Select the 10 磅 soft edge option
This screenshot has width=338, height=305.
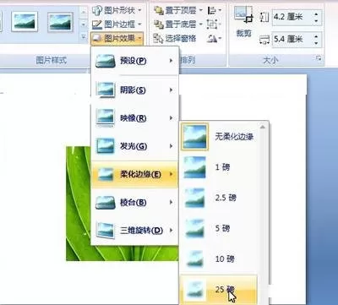point(219,259)
